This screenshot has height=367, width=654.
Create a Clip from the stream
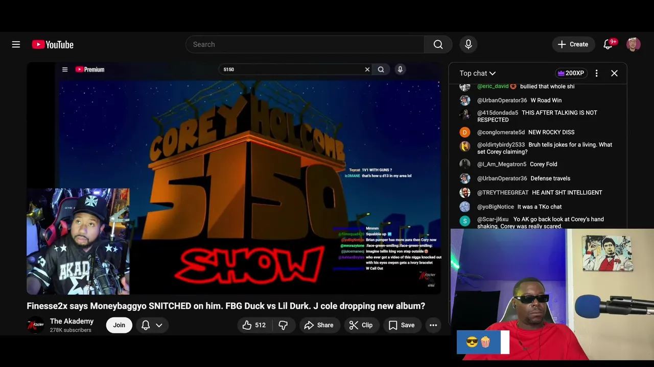(361, 325)
